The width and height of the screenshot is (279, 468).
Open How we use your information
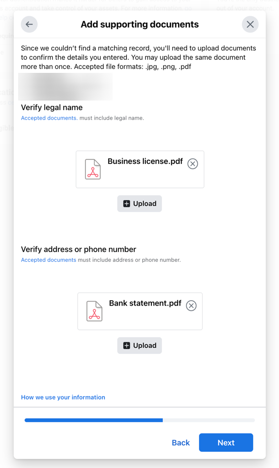[x=63, y=397]
